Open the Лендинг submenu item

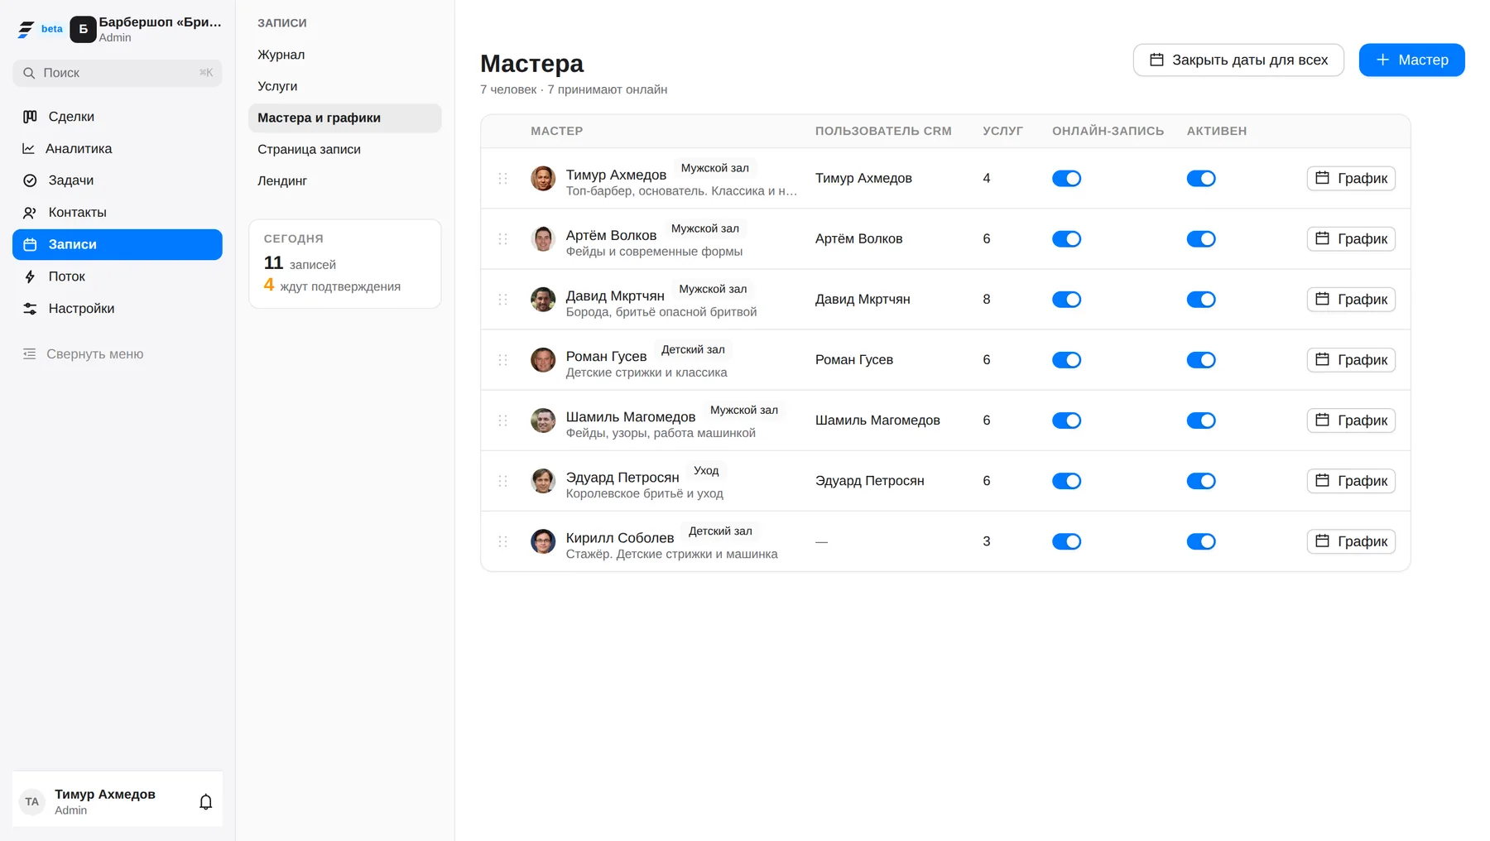345,180
